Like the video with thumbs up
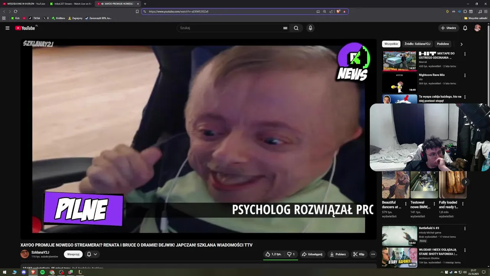490x276 pixels. (x=273, y=254)
